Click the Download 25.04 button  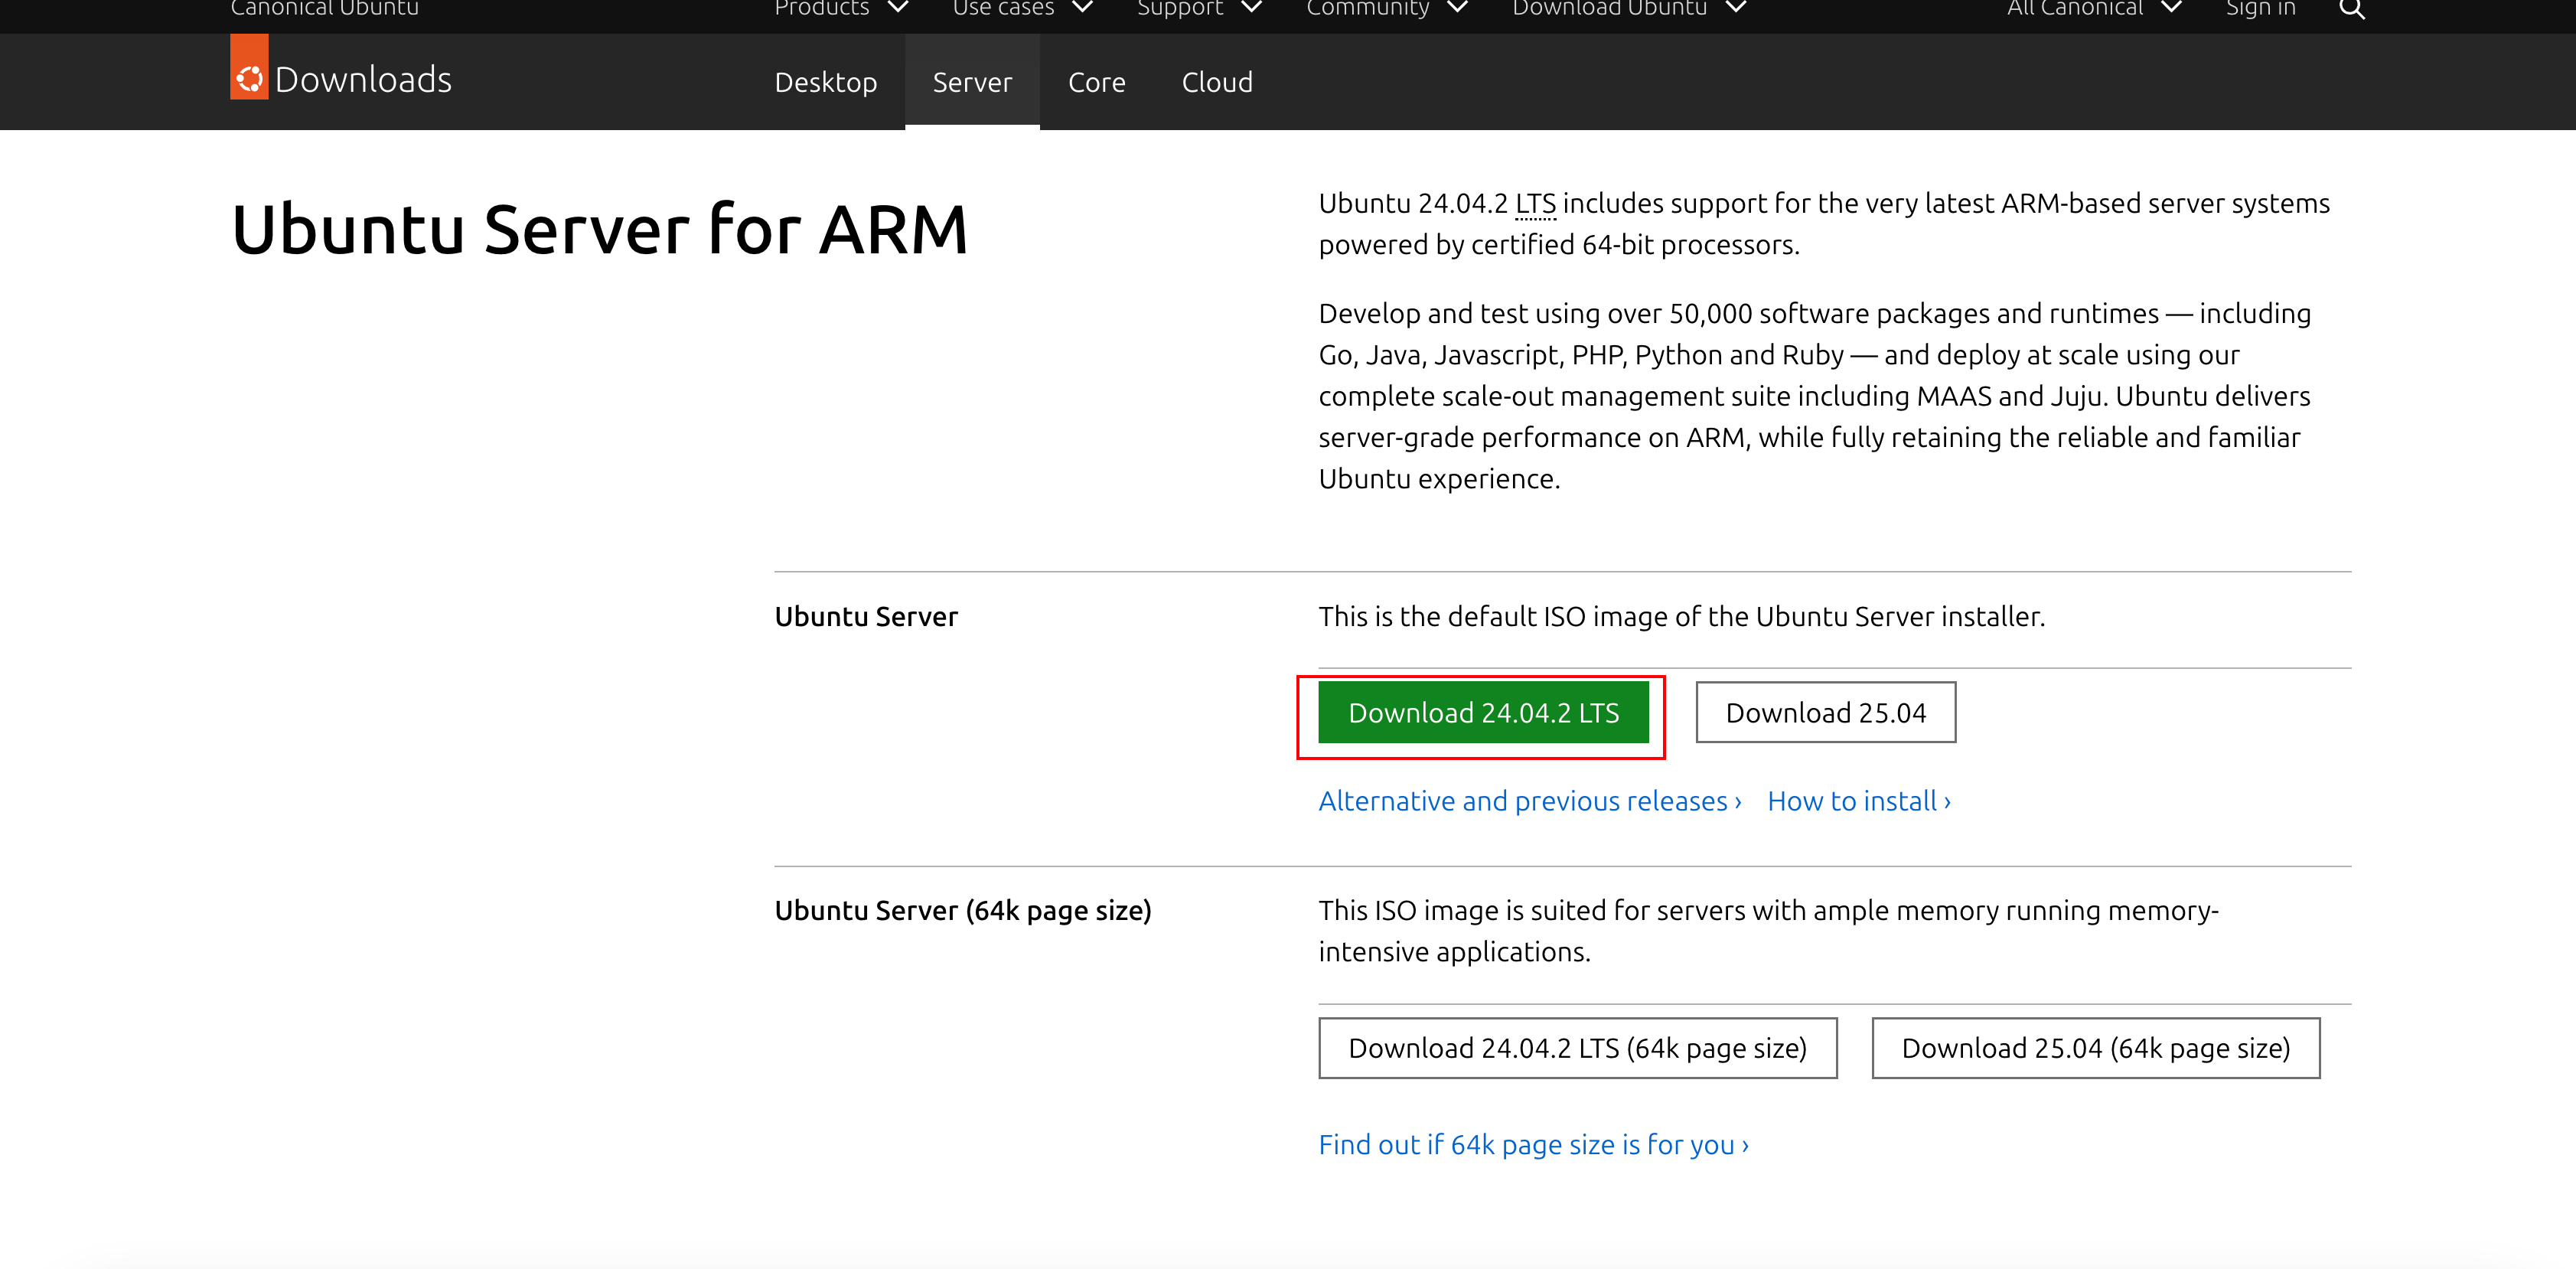point(1825,712)
